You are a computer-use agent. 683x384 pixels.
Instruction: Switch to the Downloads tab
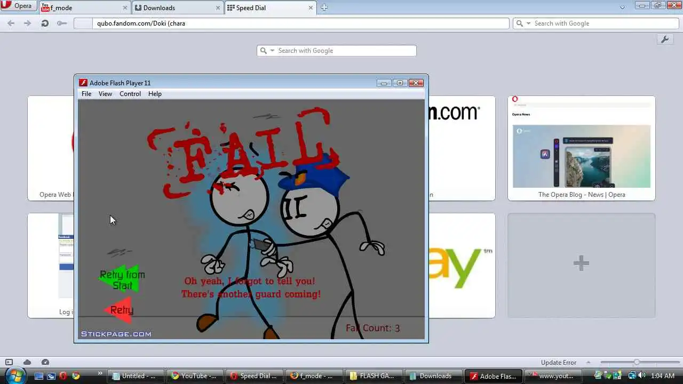click(178, 7)
